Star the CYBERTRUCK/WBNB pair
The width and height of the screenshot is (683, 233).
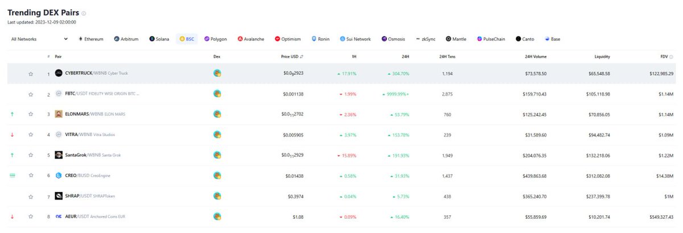click(31, 74)
